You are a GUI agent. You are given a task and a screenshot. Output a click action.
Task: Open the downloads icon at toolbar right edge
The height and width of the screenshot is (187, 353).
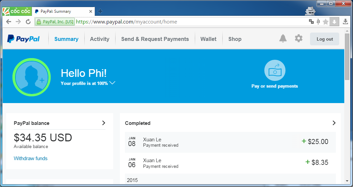pyautogui.click(x=345, y=22)
